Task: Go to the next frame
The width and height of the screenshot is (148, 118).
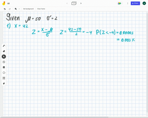Action: 81,3
